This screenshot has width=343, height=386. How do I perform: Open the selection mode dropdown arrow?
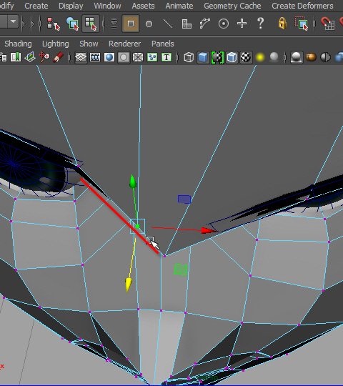click(x=14, y=22)
